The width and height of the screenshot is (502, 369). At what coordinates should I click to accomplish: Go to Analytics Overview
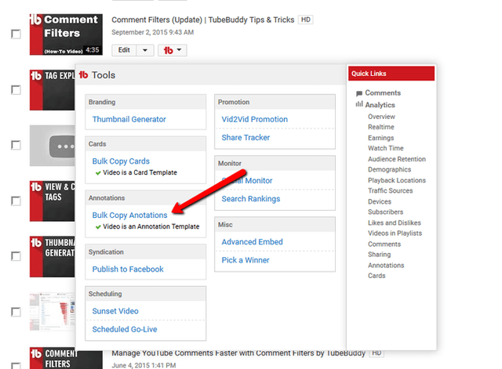(x=381, y=117)
